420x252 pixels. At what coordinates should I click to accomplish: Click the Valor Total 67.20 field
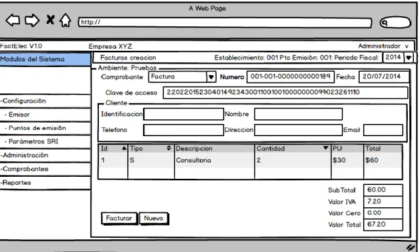(x=383, y=225)
